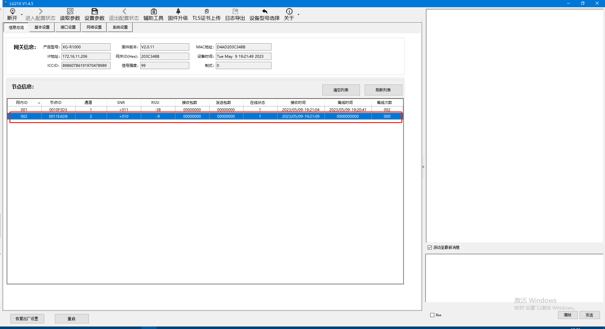Viewport: 605px width, 329px height.
Task: Expand the dropdown arrow next to 关于
Action: (298, 15)
